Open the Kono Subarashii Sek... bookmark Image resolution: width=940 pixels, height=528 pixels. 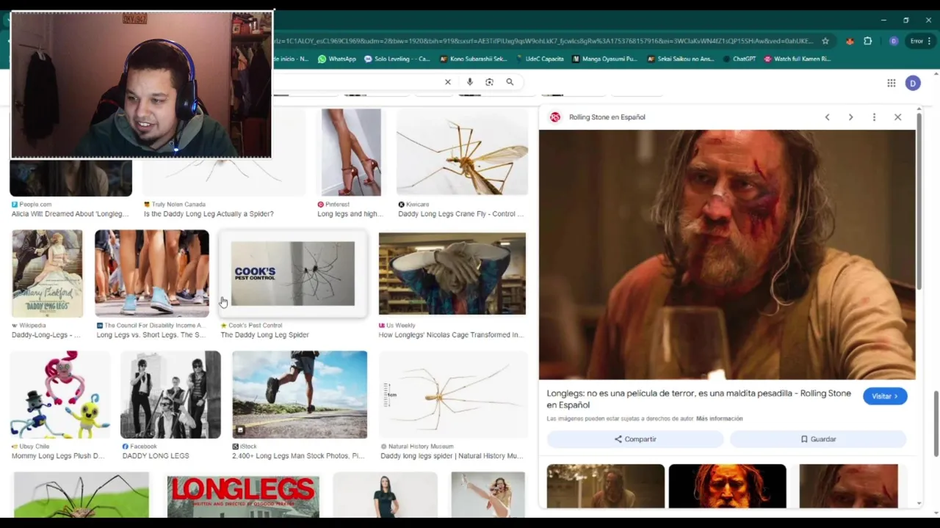click(474, 59)
